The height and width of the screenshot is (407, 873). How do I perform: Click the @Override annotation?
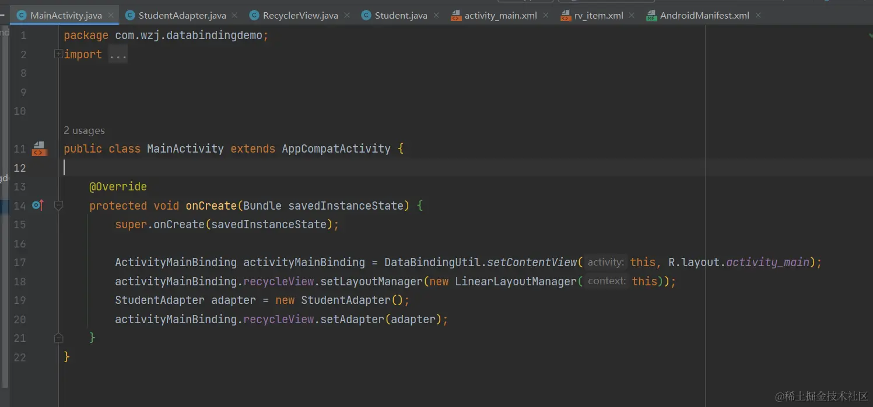tap(118, 187)
